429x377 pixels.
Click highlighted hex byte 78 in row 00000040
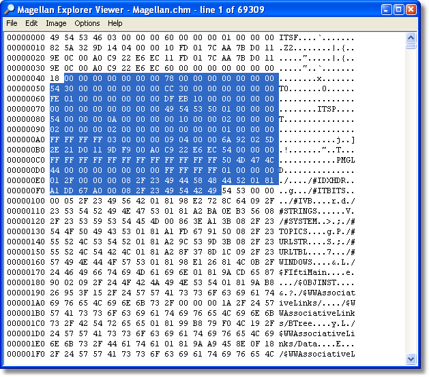pos(169,78)
